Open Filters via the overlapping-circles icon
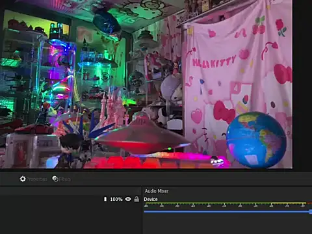 [55, 179]
